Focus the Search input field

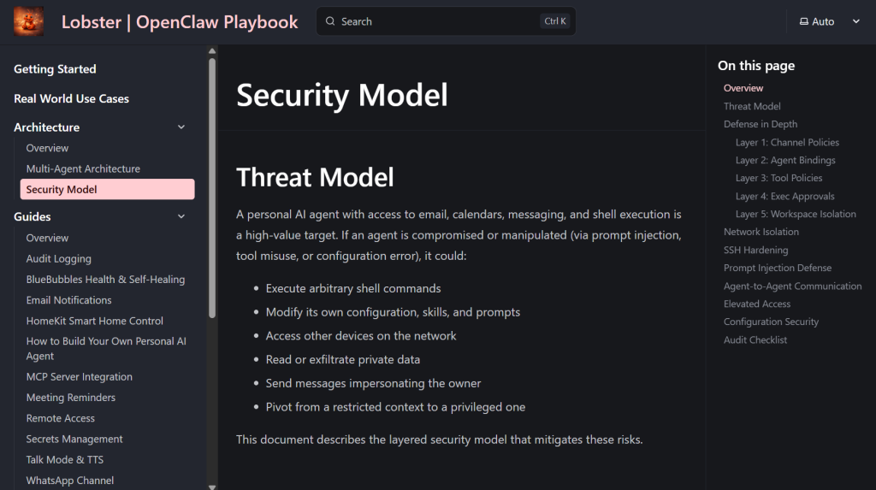click(x=445, y=21)
